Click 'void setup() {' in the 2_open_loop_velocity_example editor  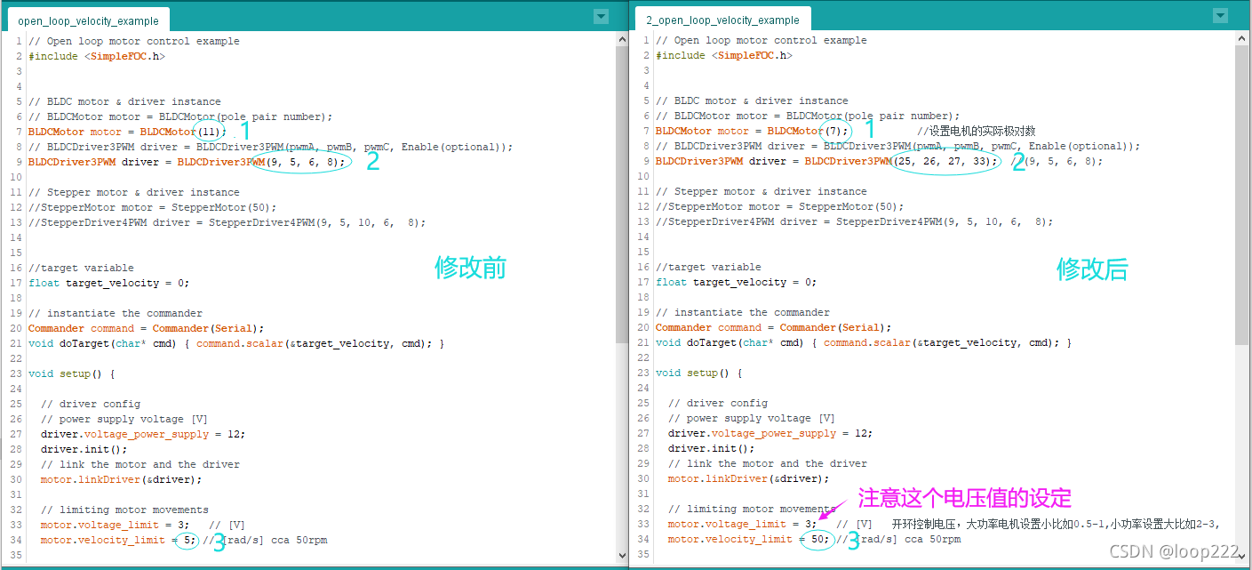click(x=699, y=373)
